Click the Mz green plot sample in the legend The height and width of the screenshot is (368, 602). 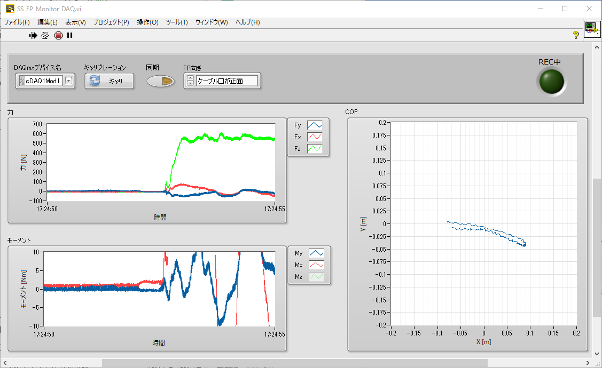coord(316,277)
